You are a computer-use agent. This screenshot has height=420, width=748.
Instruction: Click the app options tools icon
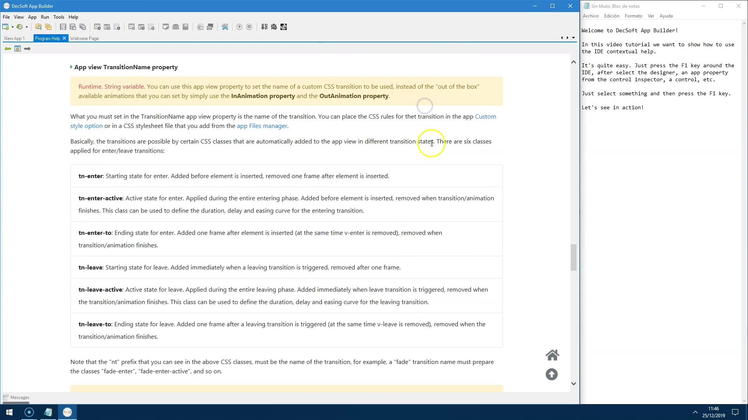tap(225, 27)
